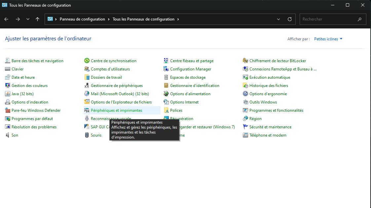Click the Région globe icon
371x208 pixels.
(245, 119)
